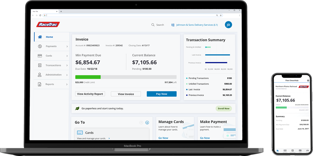Expand the Reports chevron in sidebar
This screenshot has height=156, width=313.
point(67,84)
